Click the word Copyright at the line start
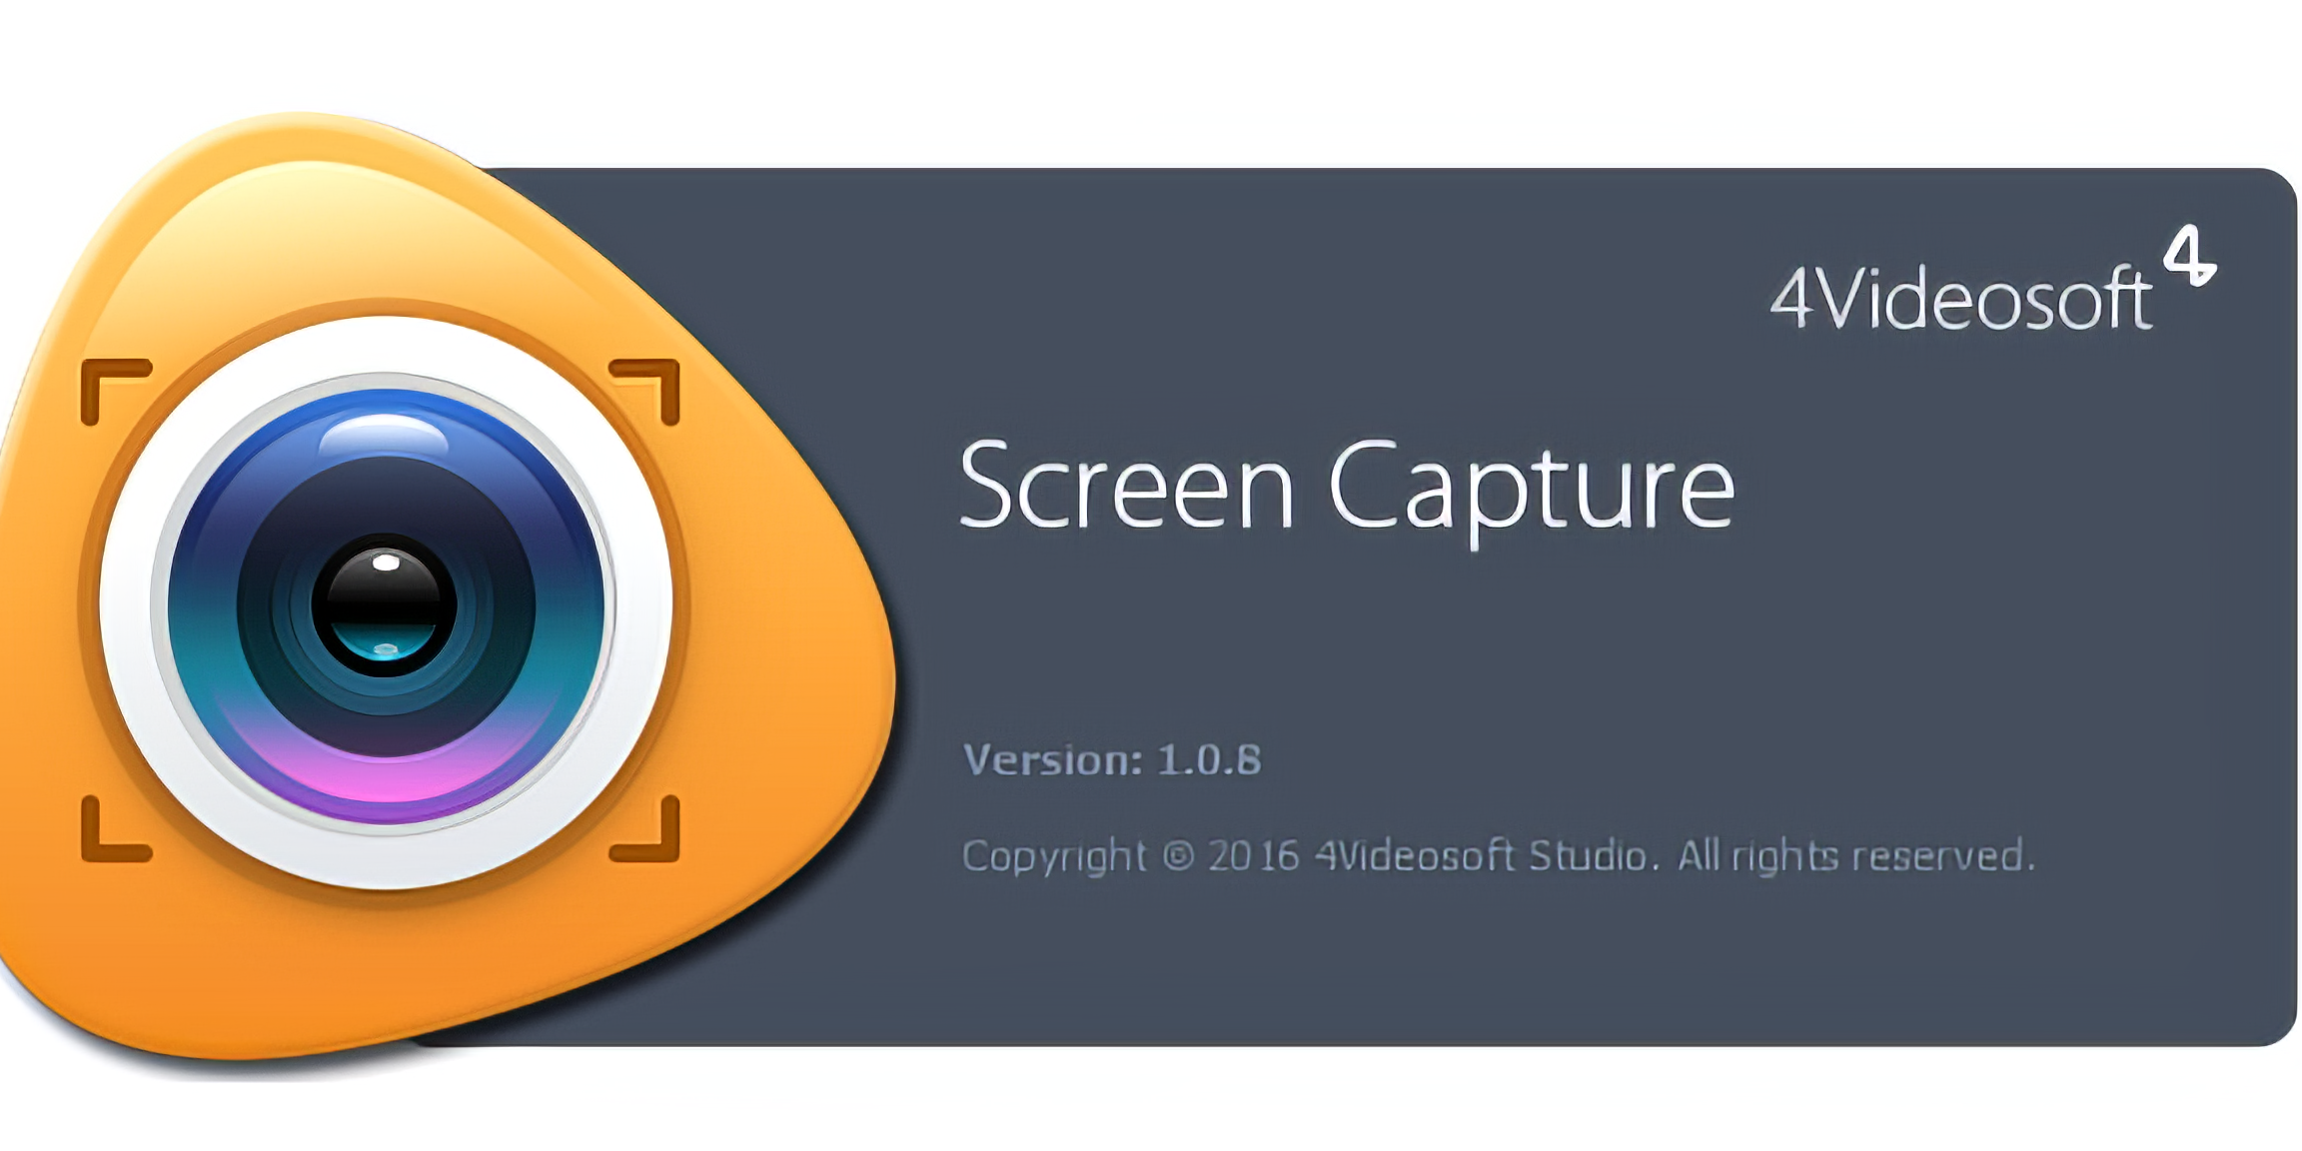This screenshot has height=1151, width=2302. (1054, 858)
